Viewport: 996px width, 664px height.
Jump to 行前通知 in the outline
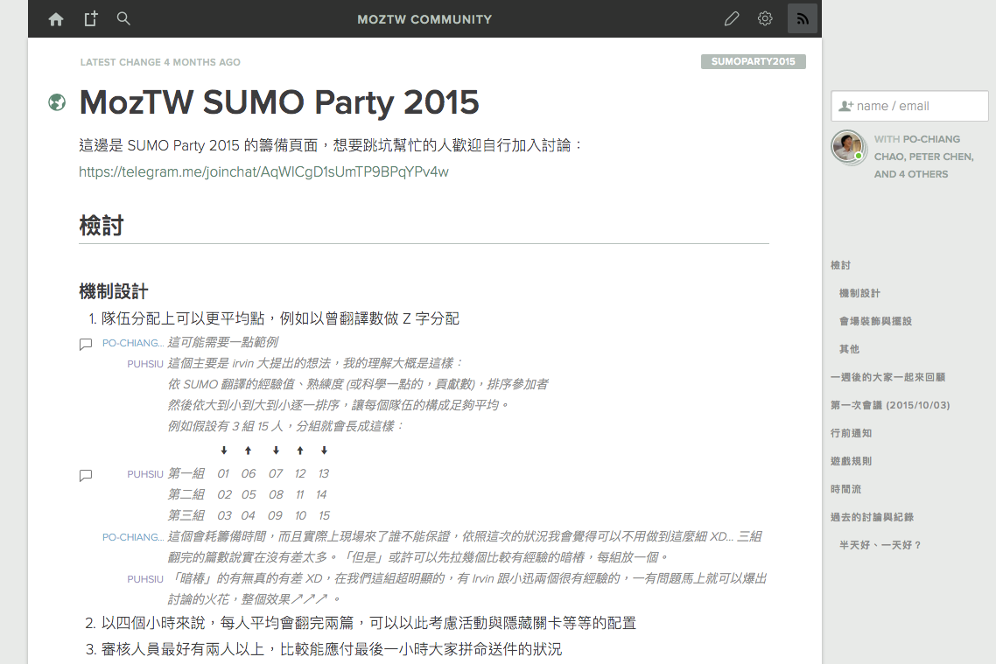coord(852,433)
